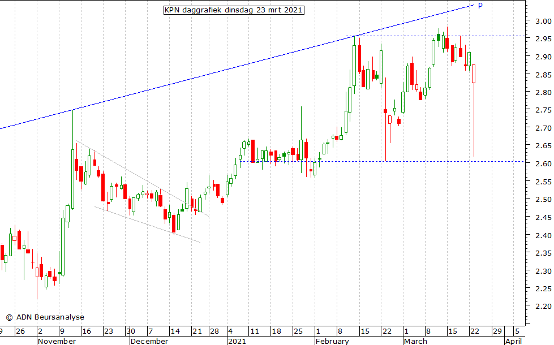Click date label '26' on the time axis
Screen dimensions: 554x345
point(20,331)
